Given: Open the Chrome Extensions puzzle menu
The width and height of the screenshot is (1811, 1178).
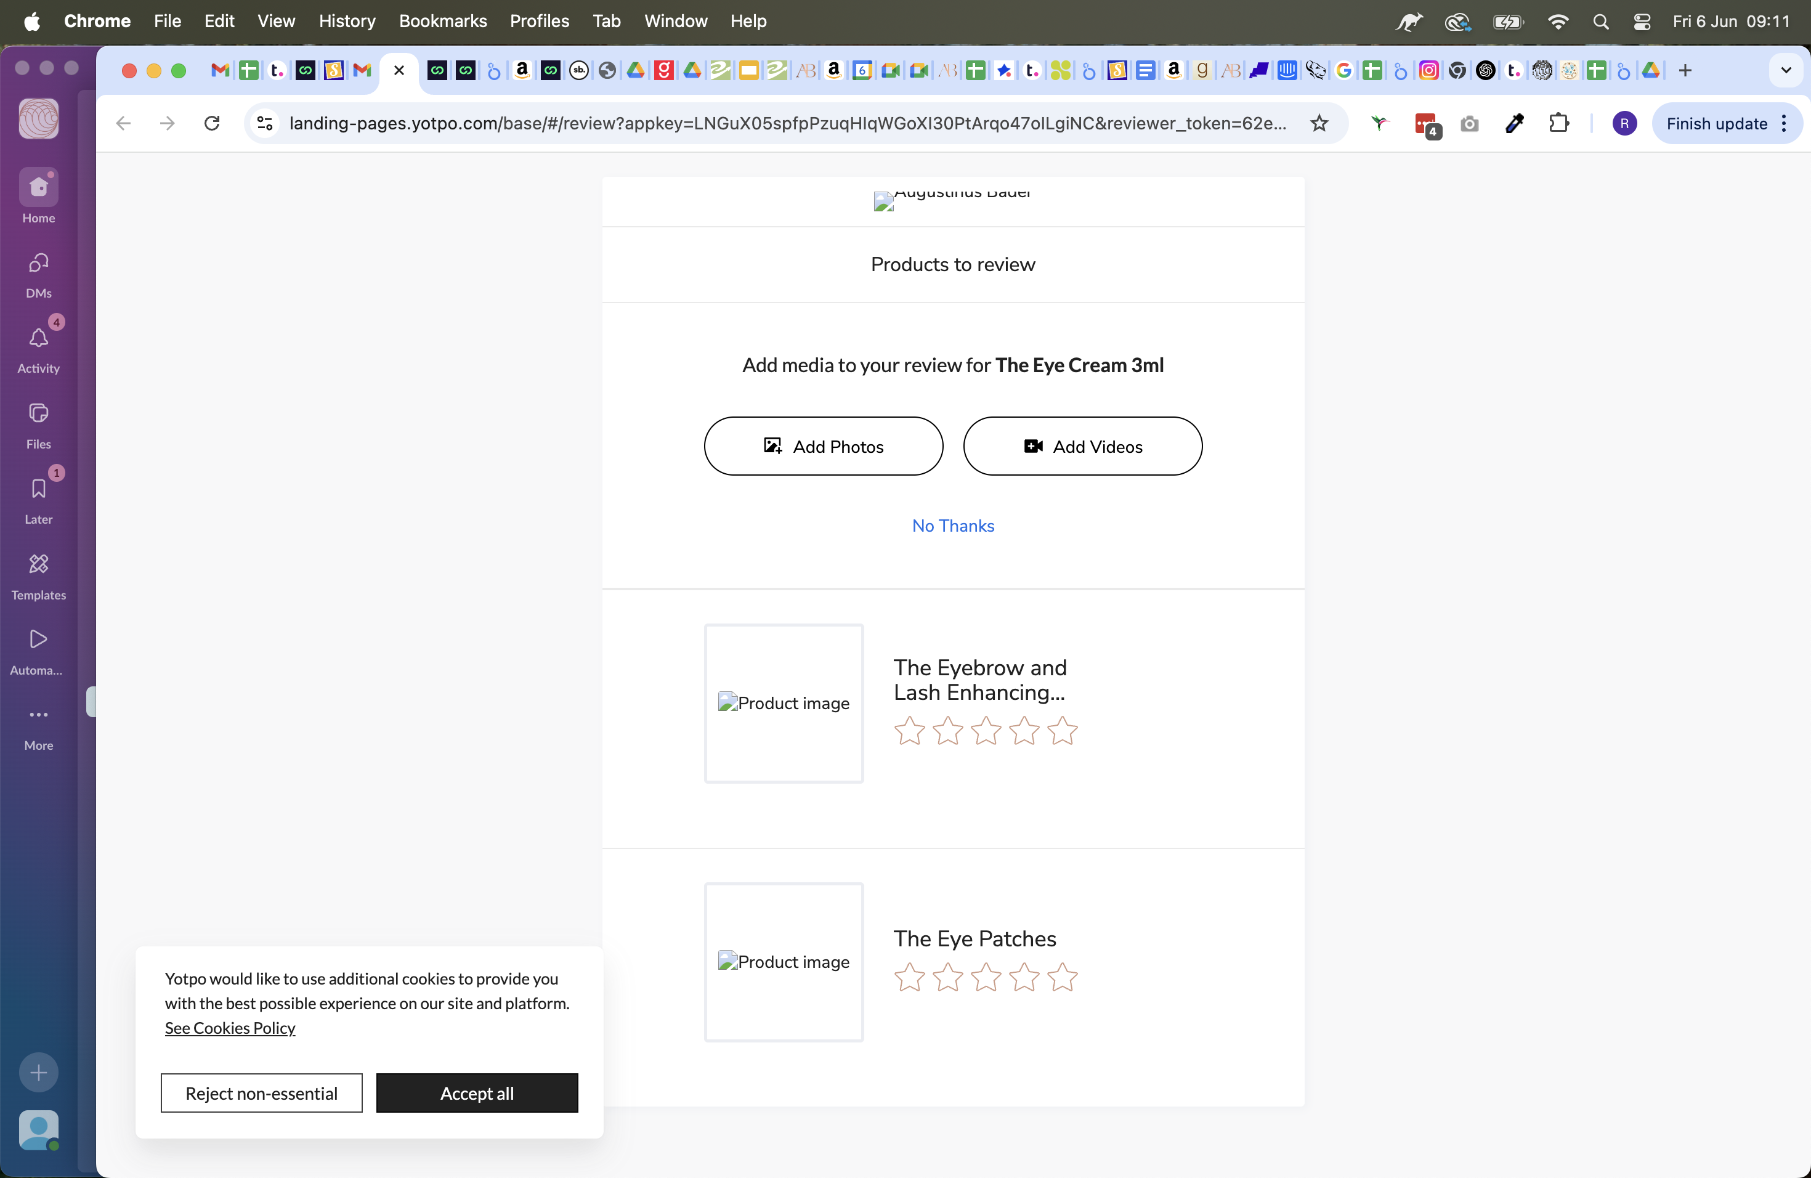Looking at the screenshot, I should coord(1559,123).
